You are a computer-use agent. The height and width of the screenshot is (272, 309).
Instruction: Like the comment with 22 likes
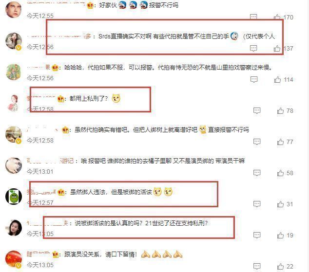pyautogui.click(x=280, y=266)
